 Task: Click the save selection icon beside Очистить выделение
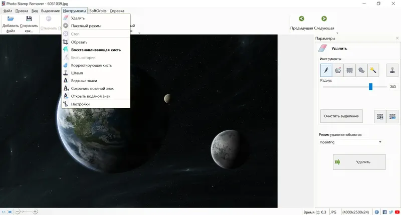380,116
